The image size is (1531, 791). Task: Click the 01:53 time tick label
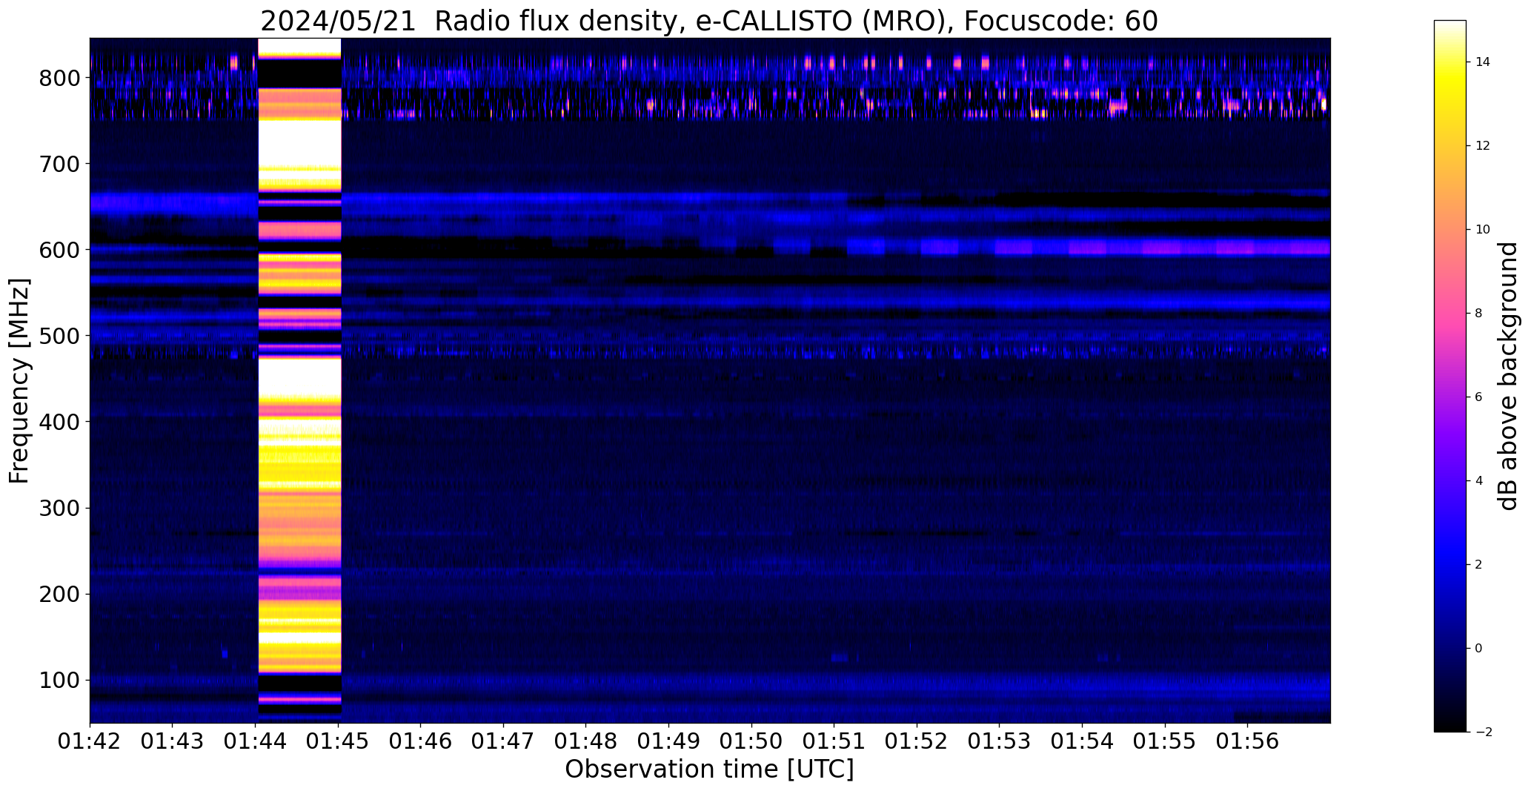pyautogui.click(x=1000, y=741)
